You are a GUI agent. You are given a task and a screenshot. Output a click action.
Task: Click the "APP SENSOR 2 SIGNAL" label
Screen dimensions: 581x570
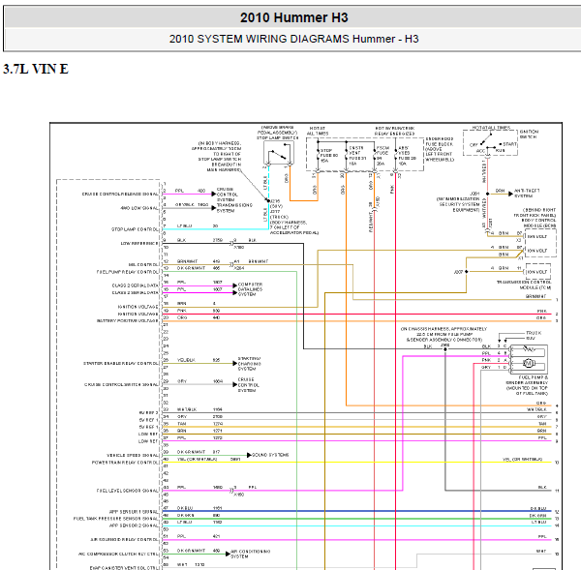tap(134, 525)
